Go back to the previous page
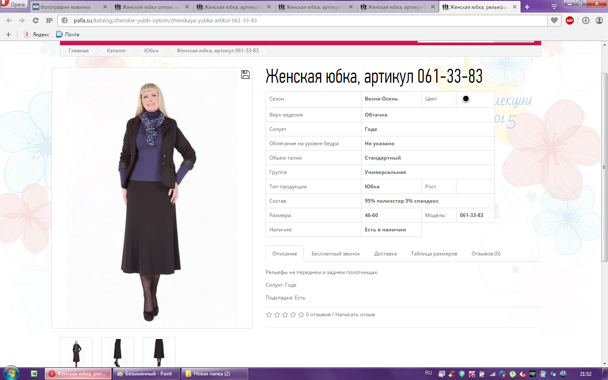This screenshot has width=608, height=380. [9, 20]
